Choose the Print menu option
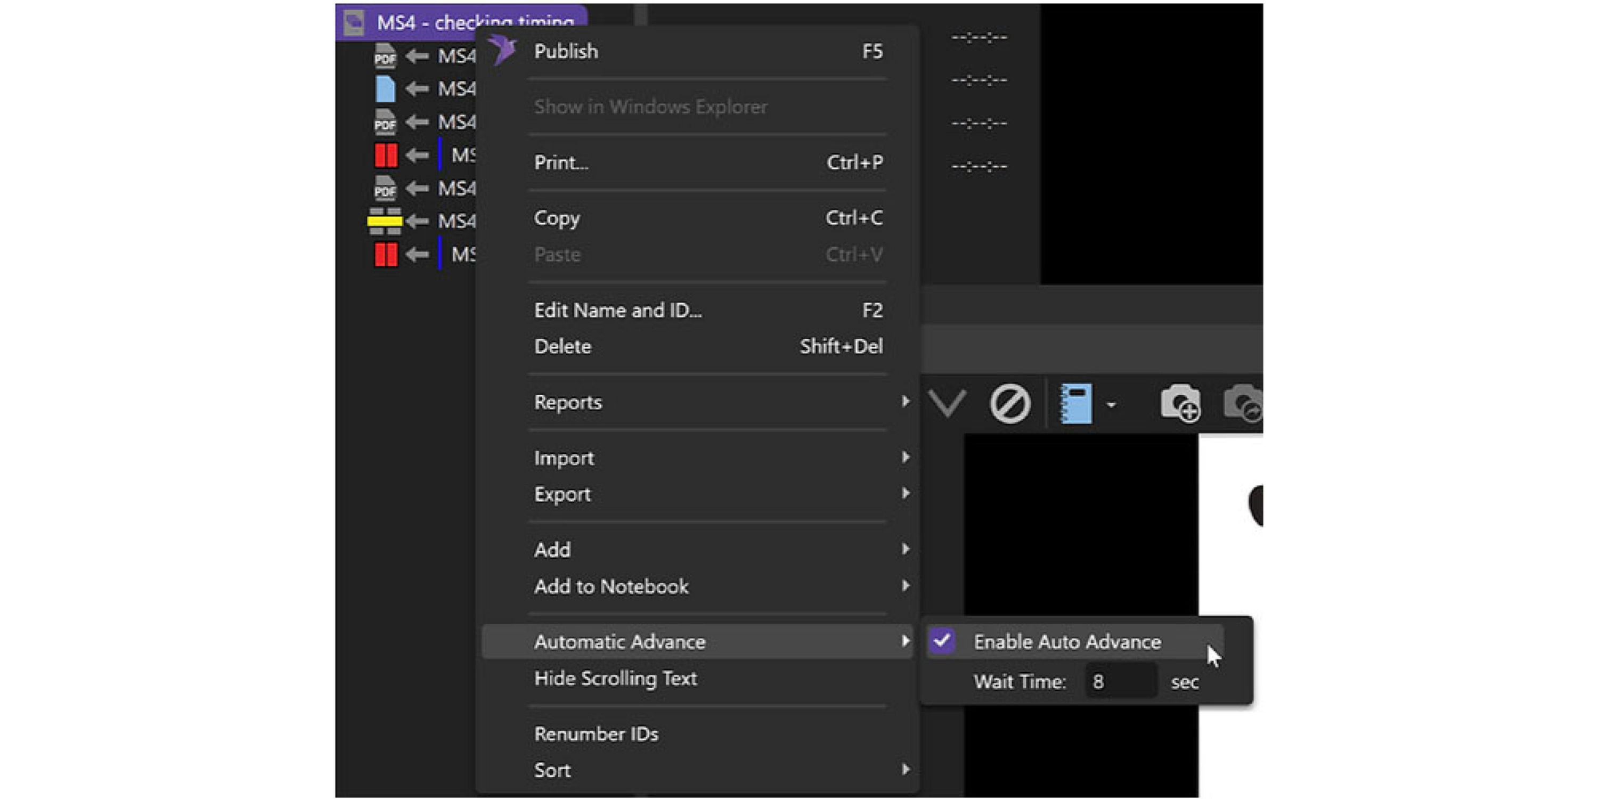The height and width of the screenshot is (799, 1598). (x=561, y=162)
